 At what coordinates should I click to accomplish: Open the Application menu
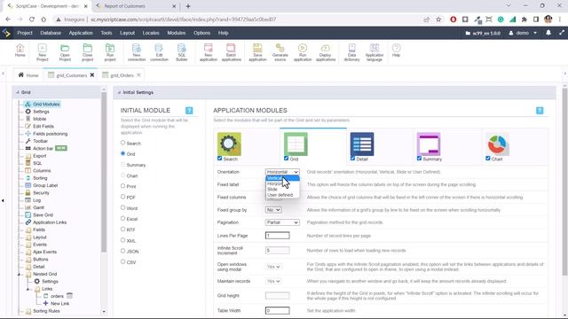[81, 33]
